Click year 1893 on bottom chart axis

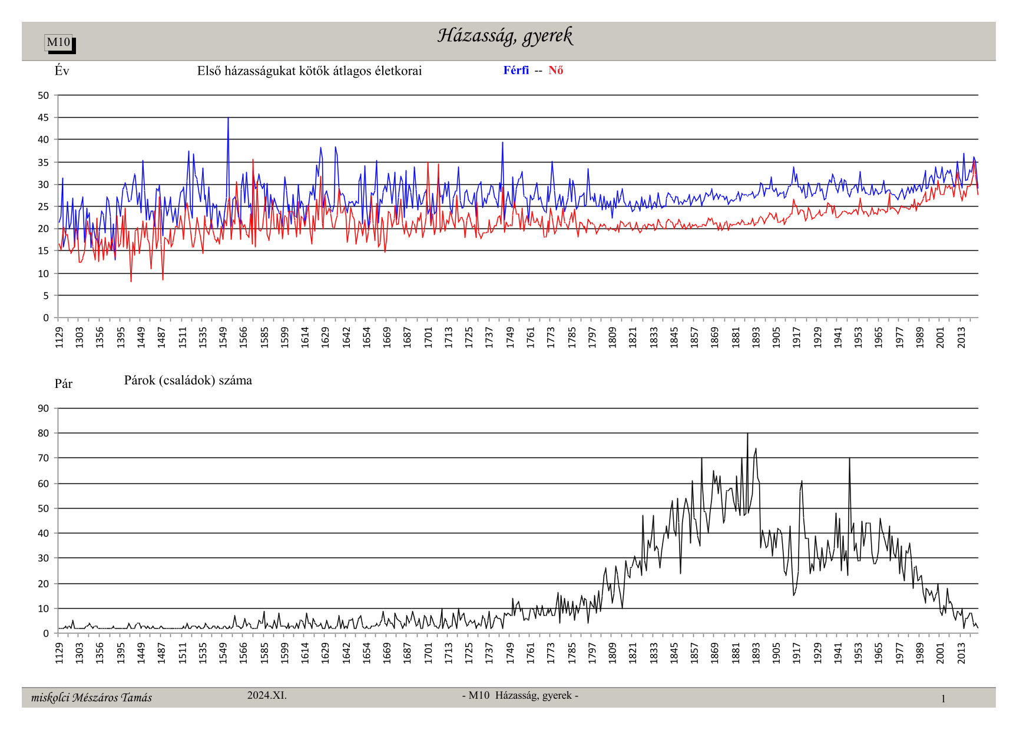click(756, 653)
